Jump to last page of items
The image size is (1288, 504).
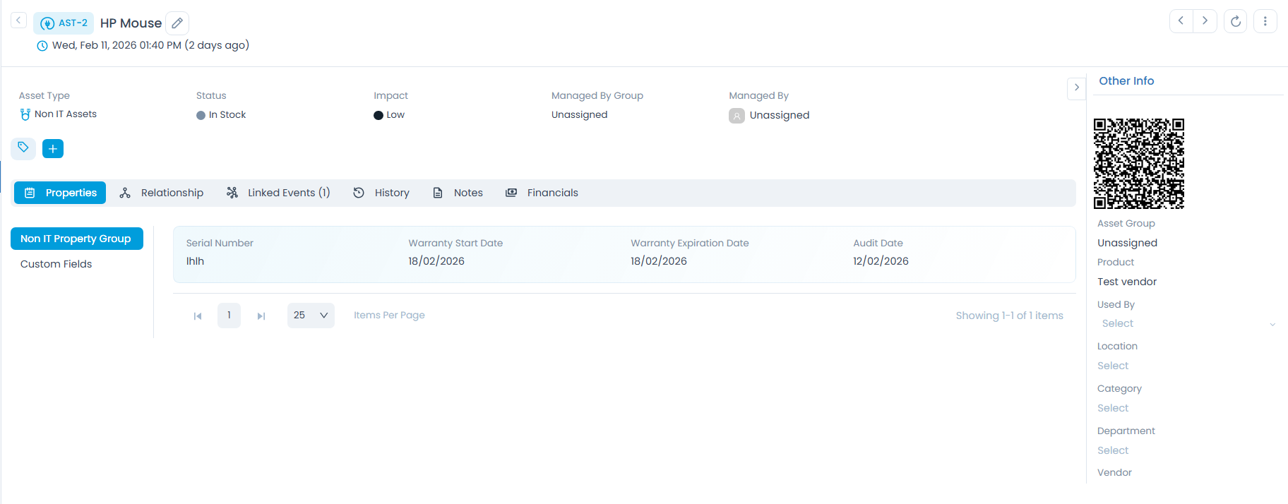[x=261, y=316]
